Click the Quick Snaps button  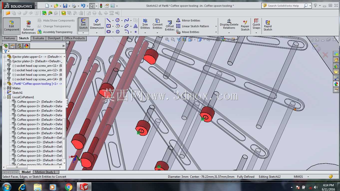pyautogui.click(x=256, y=24)
